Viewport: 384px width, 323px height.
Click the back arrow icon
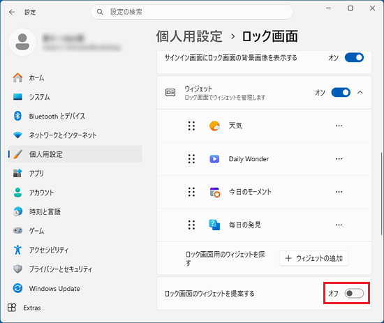(12, 12)
